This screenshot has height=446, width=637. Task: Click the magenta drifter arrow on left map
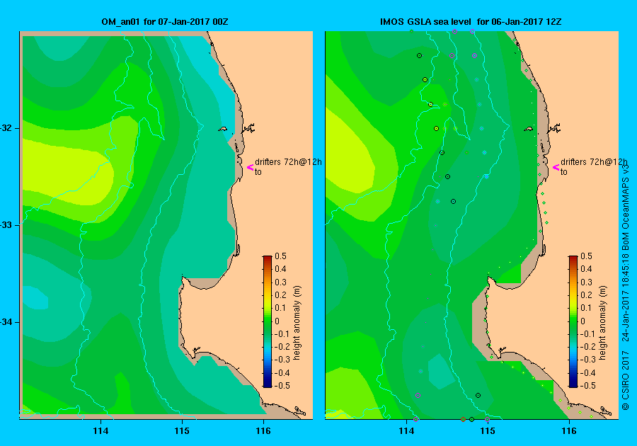251,167
